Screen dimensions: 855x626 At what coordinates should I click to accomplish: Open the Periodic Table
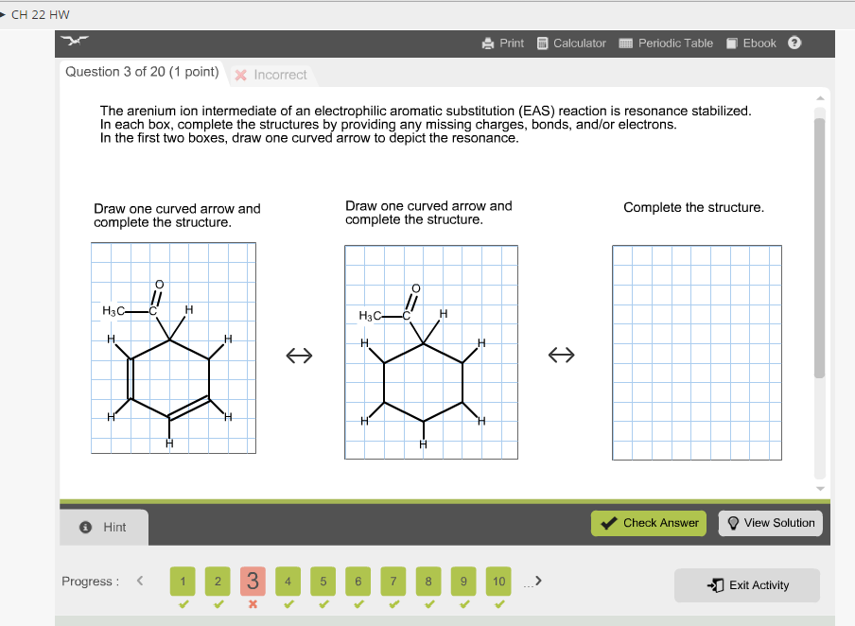tap(665, 43)
